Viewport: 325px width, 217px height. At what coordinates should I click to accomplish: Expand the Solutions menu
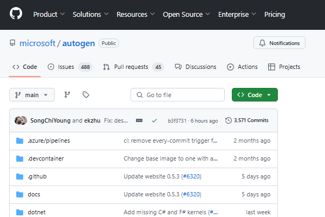click(x=90, y=14)
